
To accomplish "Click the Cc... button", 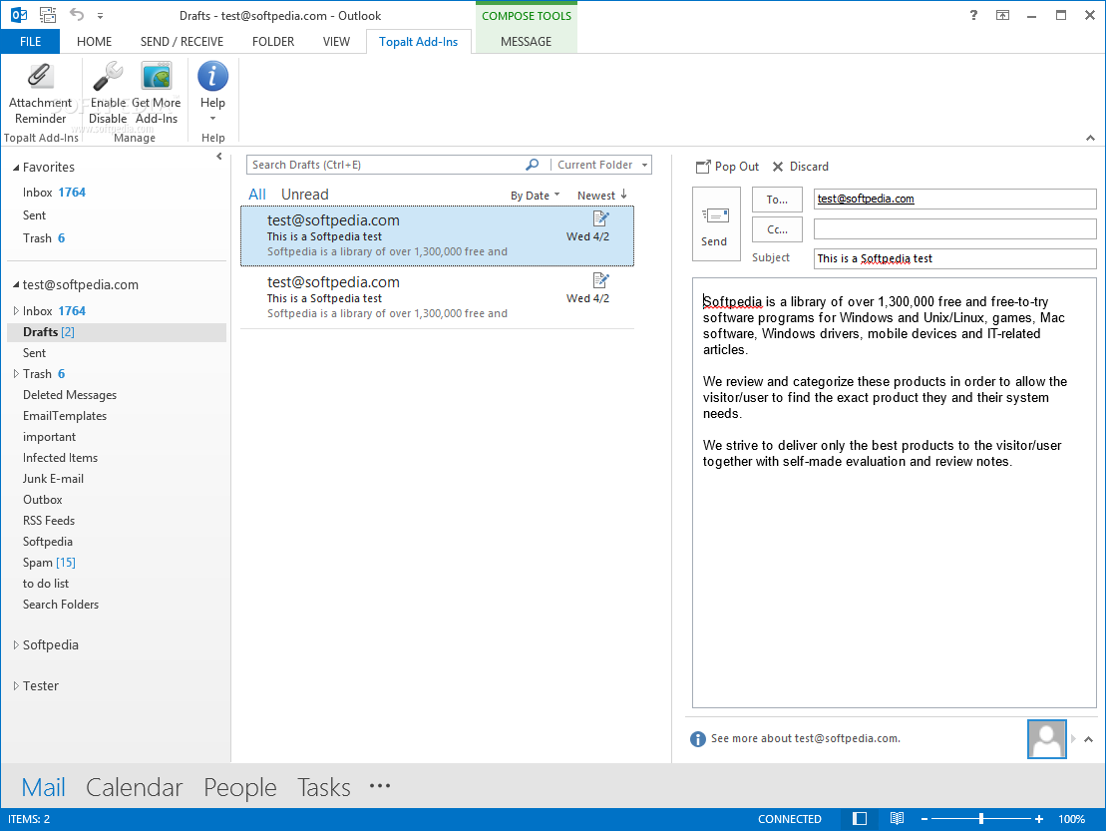I will pyautogui.click(x=777, y=229).
